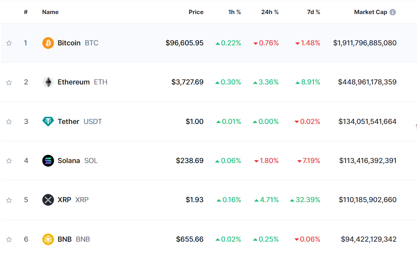Click the Bitcoin logo icon

[48, 43]
